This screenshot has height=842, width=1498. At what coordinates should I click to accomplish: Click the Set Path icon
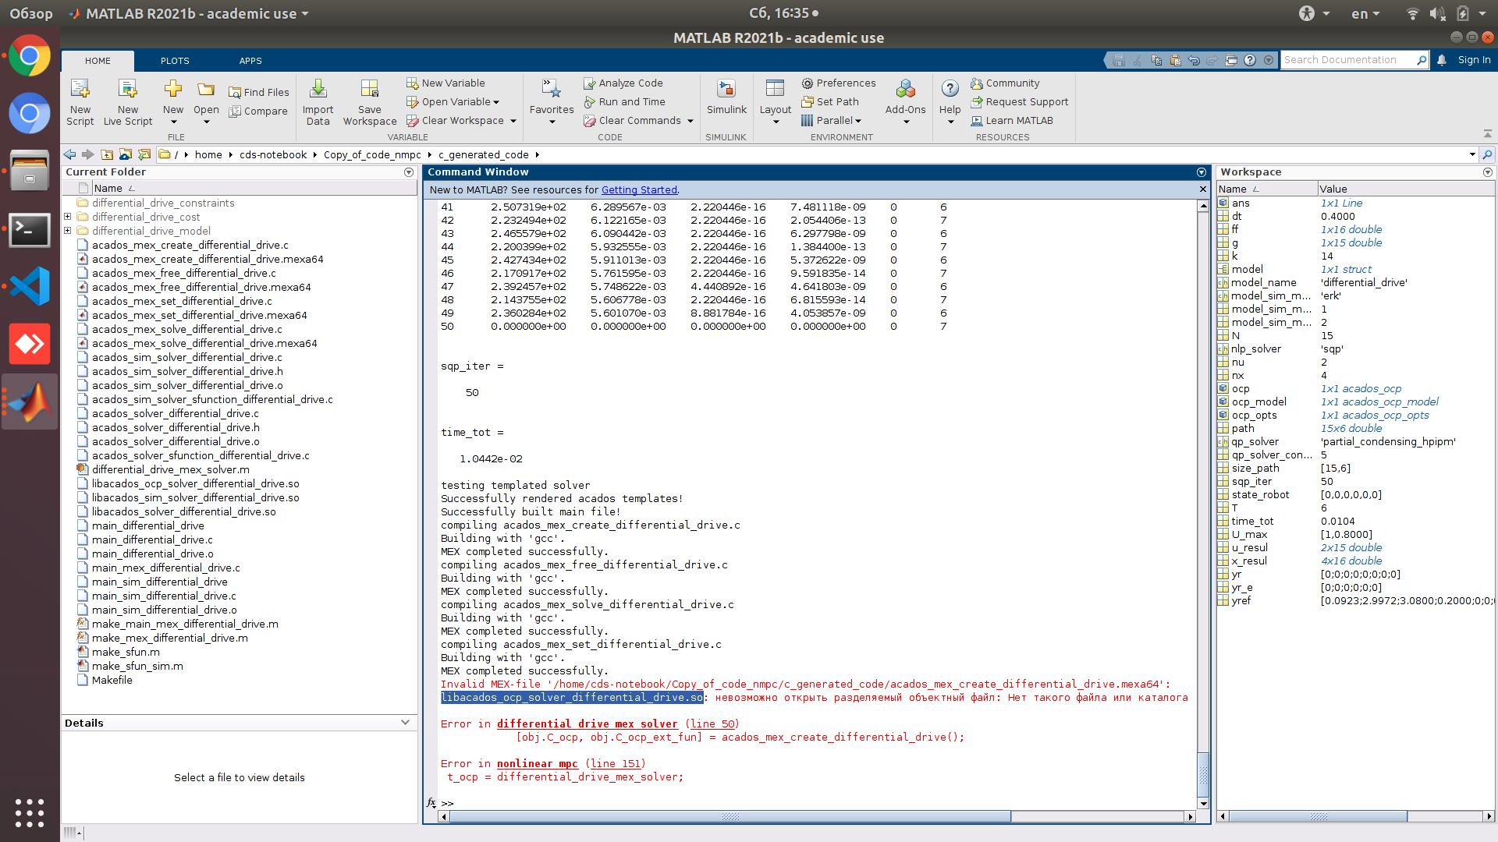pos(830,101)
